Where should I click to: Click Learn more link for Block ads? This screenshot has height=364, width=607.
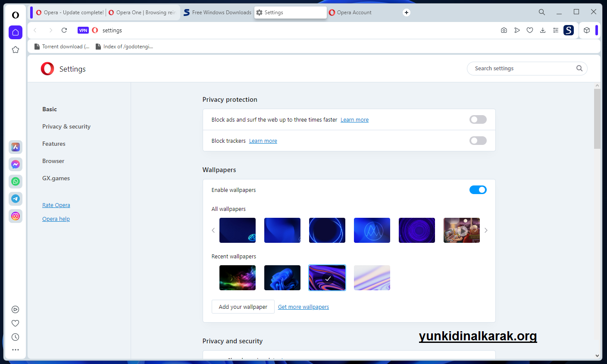[x=354, y=120]
